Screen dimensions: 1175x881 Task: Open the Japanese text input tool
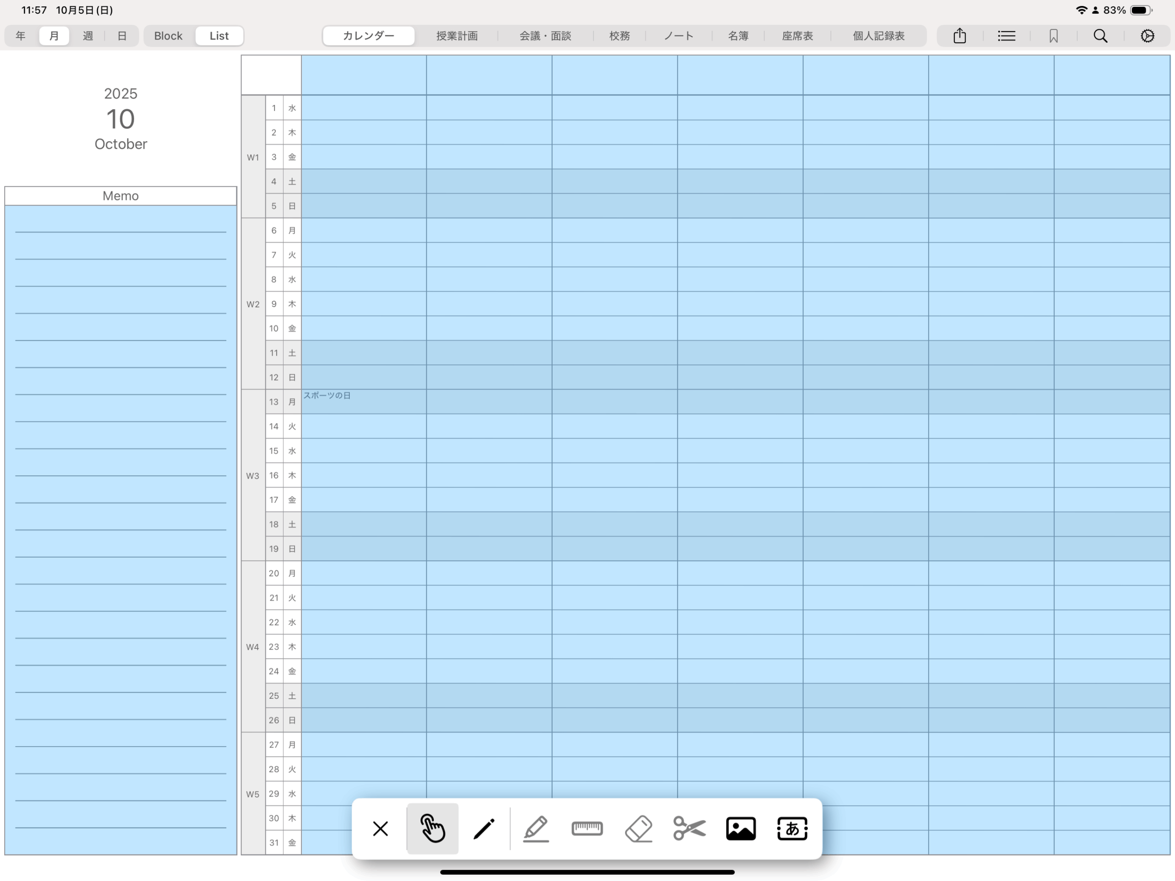[x=792, y=828]
